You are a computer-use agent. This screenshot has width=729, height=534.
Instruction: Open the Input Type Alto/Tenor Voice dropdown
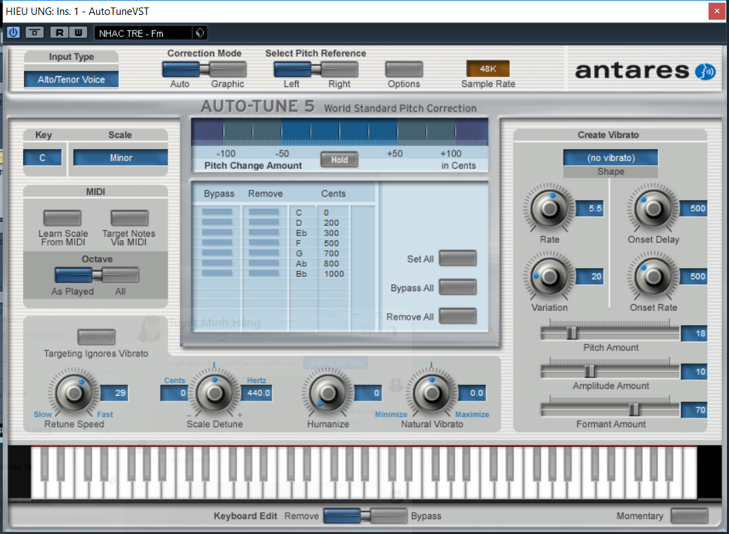[x=71, y=80]
